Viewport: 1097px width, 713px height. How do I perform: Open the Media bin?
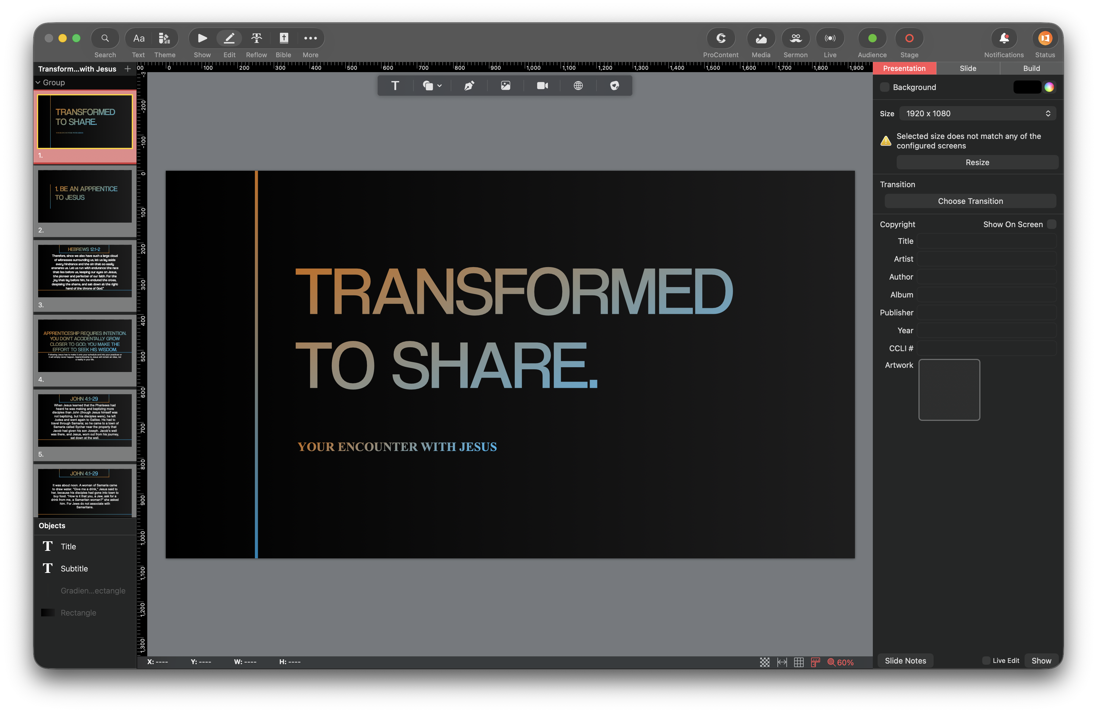pos(760,38)
